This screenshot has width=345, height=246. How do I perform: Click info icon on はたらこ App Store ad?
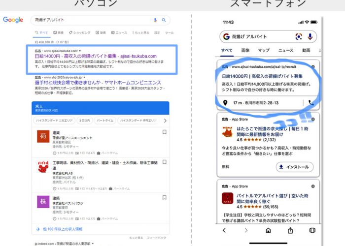click(x=313, y=119)
